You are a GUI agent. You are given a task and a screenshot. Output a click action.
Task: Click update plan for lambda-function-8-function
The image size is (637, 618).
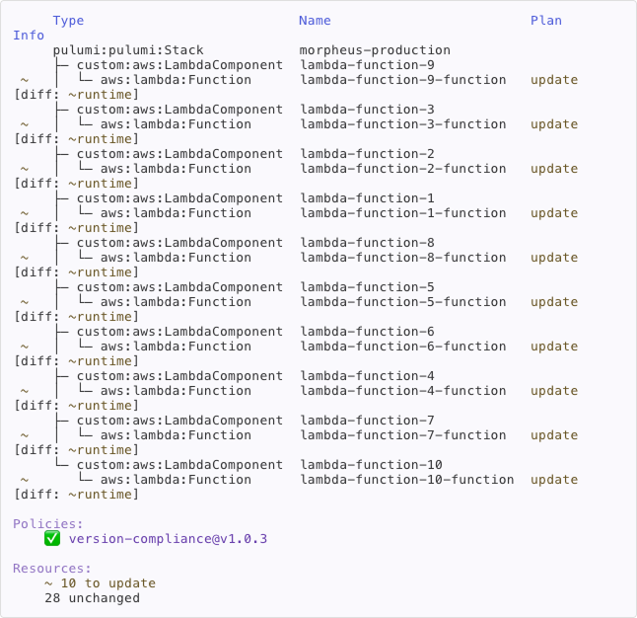[554, 258]
